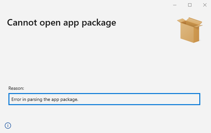Minimize the app installer window

click(175, 5)
